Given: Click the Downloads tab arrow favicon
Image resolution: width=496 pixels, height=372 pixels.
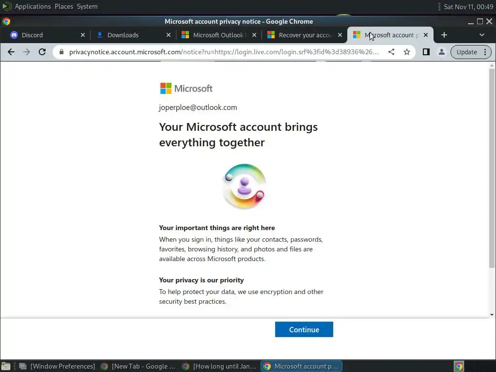Looking at the screenshot, I should pyautogui.click(x=100, y=35).
